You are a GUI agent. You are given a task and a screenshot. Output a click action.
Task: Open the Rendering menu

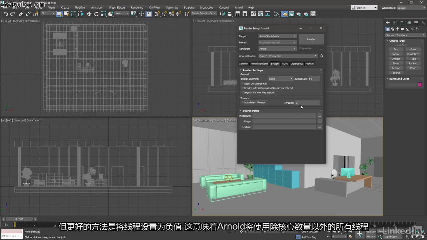point(137,7)
